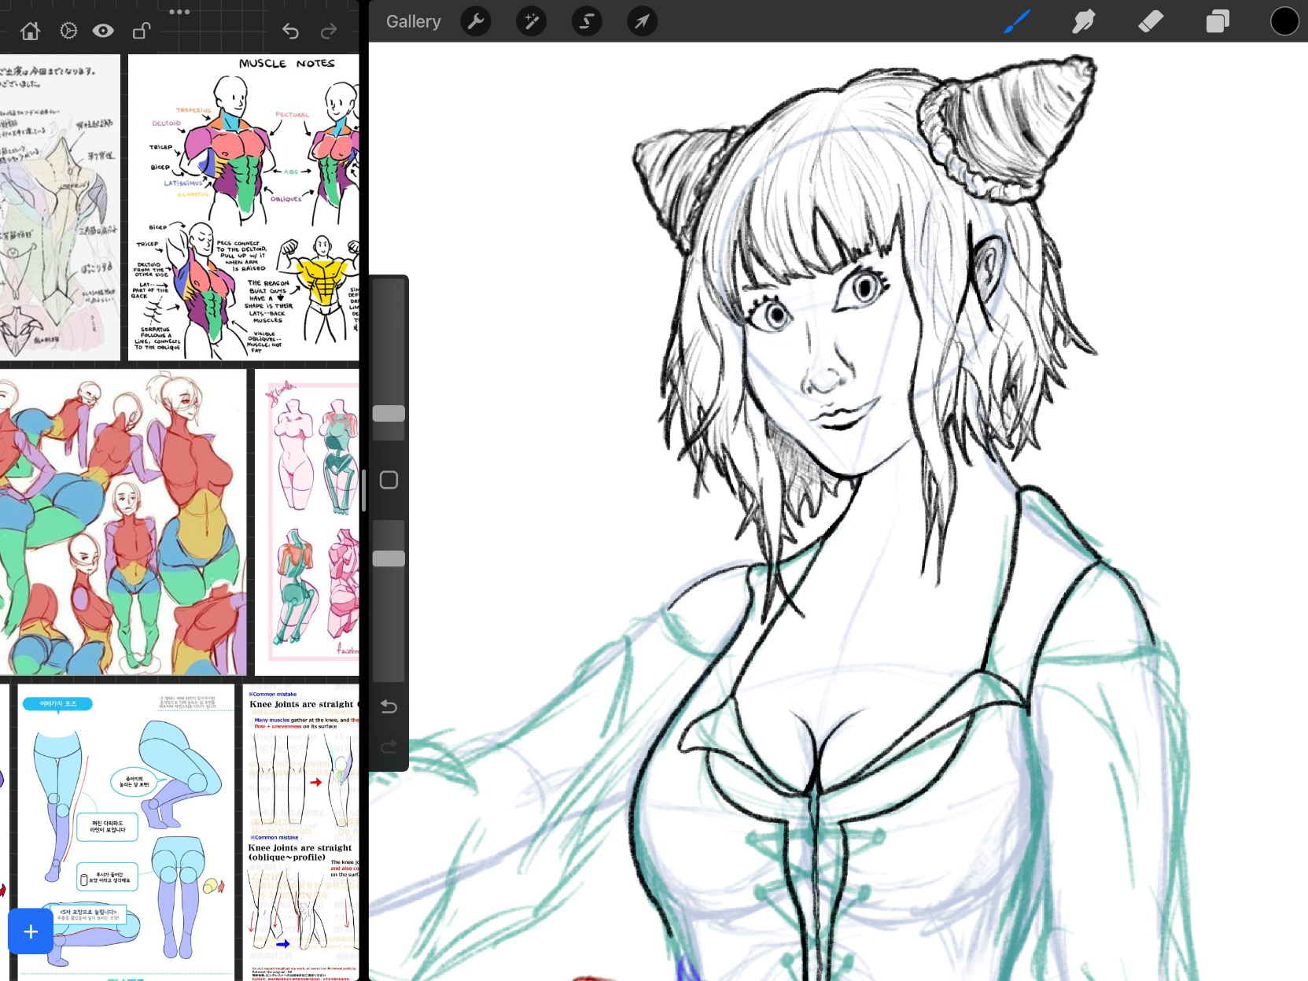Open the Actions wrench menu
This screenshot has width=1308, height=981.
click(476, 21)
